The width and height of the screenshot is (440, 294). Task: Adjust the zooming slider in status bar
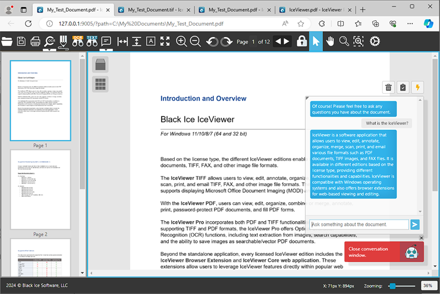(393, 286)
